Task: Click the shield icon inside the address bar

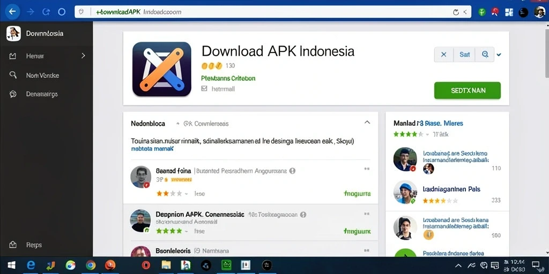Action: click(81, 12)
